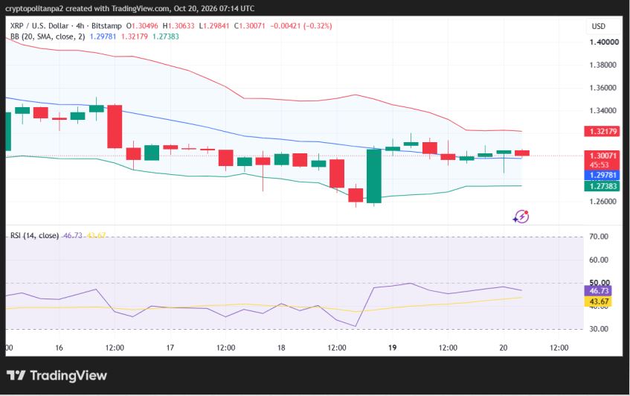Viewport: 630px width, 396px height.
Task: Click the 1.40000 price axis value
Action: coord(604,42)
